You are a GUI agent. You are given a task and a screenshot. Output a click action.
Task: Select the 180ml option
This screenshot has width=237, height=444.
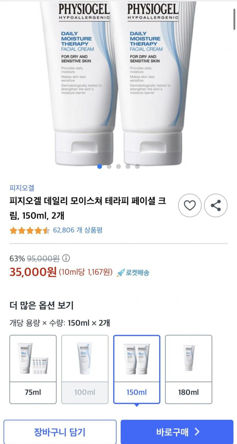[x=188, y=369]
